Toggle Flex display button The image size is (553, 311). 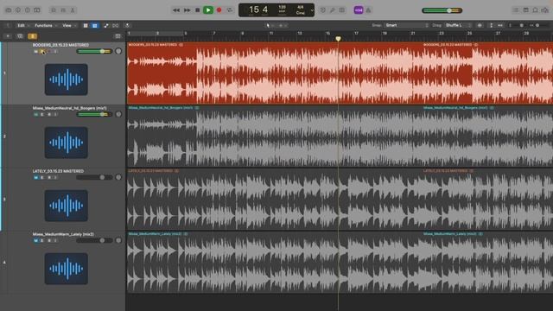(115, 25)
